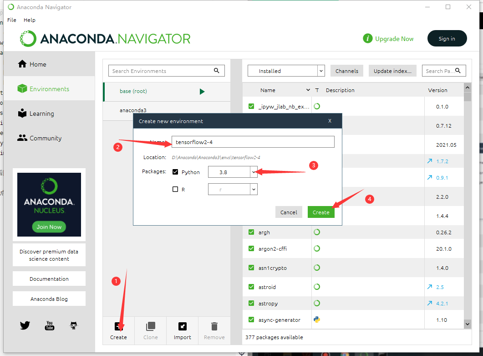
Task: Open the GitHub icon in the sidebar
Action: tap(74, 325)
